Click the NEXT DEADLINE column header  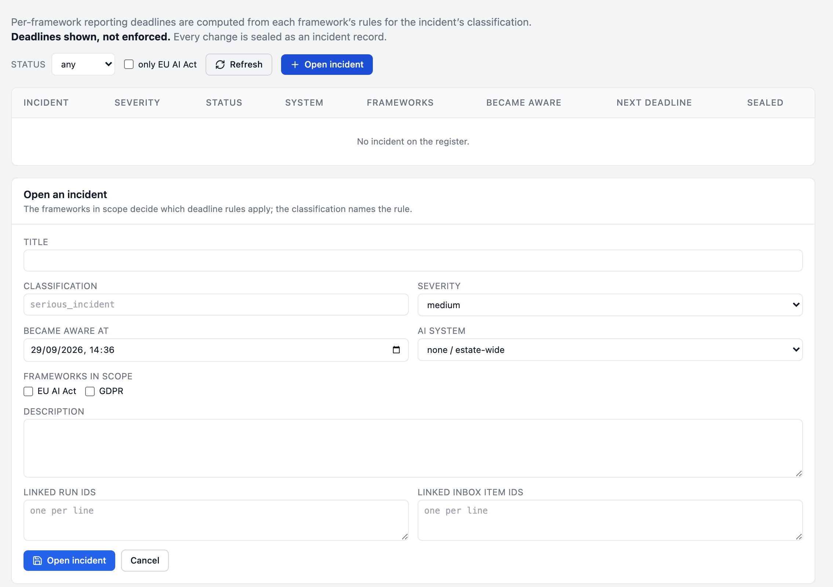(654, 103)
